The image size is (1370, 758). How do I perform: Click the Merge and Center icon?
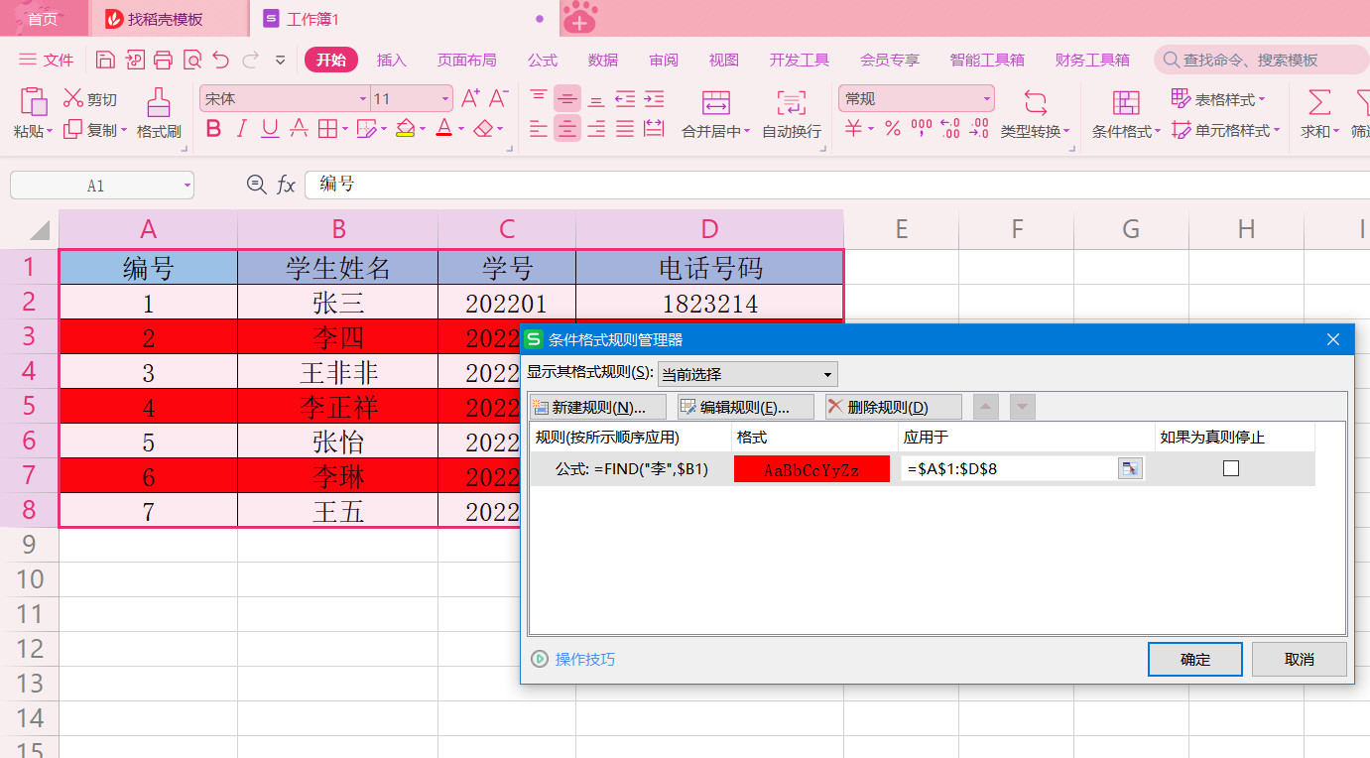coord(715,102)
